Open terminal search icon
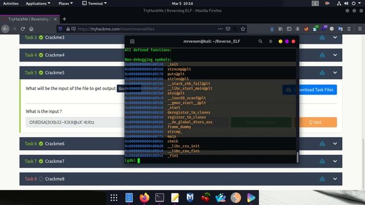Screen dimensions: 365x205 tap(260, 42)
